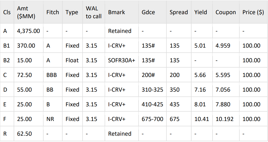
Task: Select the 62.50 amount cell
Action: pos(24,134)
